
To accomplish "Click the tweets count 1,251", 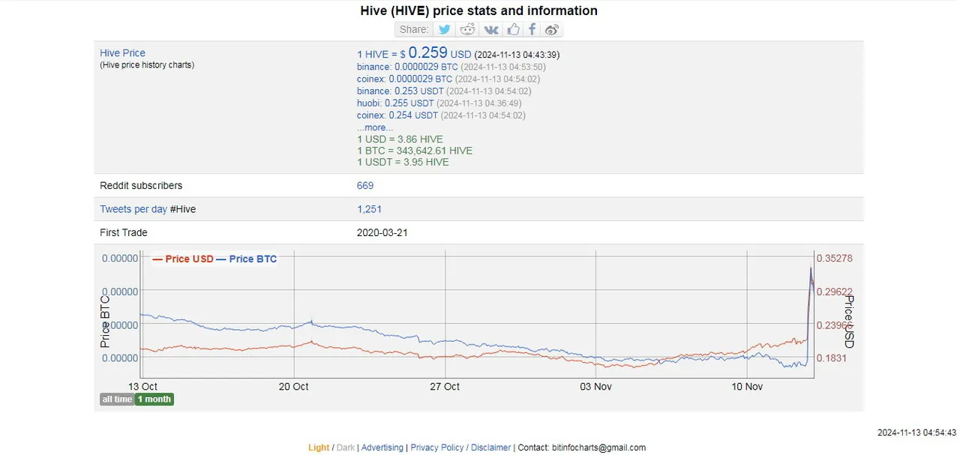I will (x=369, y=209).
